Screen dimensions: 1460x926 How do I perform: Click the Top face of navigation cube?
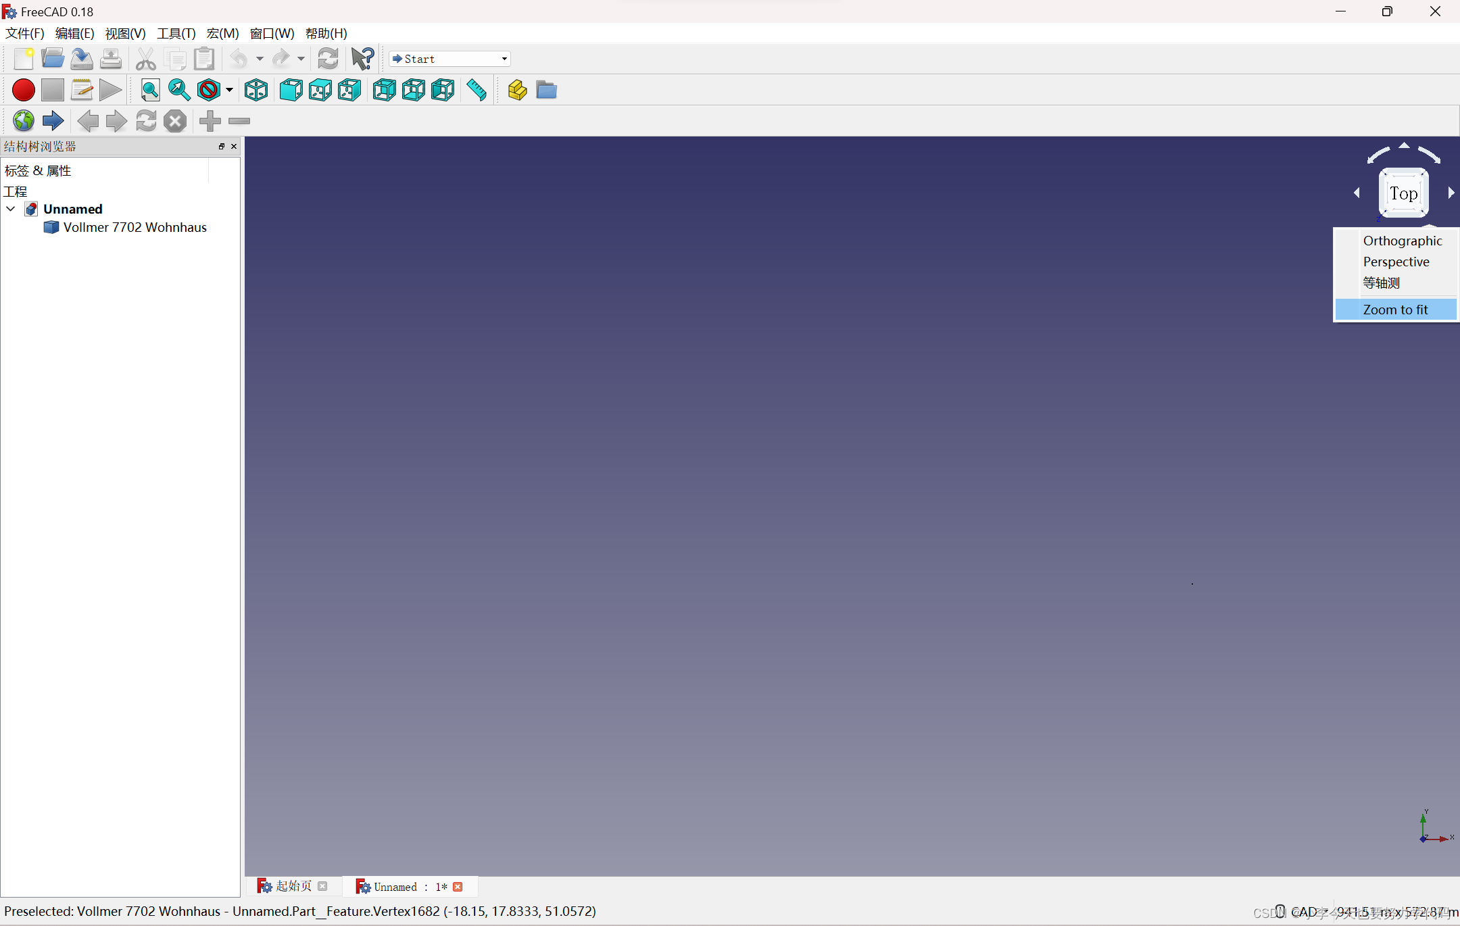point(1403,194)
